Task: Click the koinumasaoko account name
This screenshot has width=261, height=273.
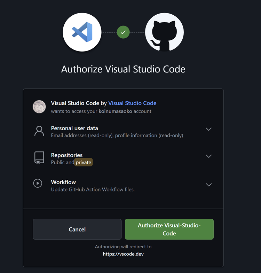Action: coord(116,111)
